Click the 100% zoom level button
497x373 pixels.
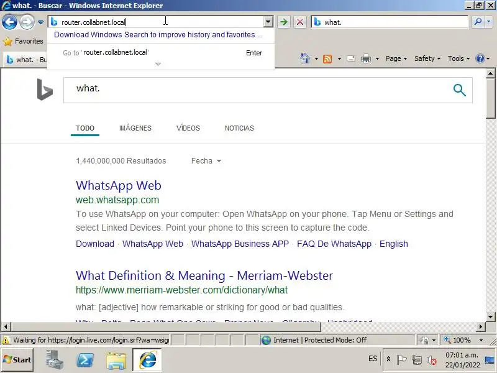(x=458, y=340)
